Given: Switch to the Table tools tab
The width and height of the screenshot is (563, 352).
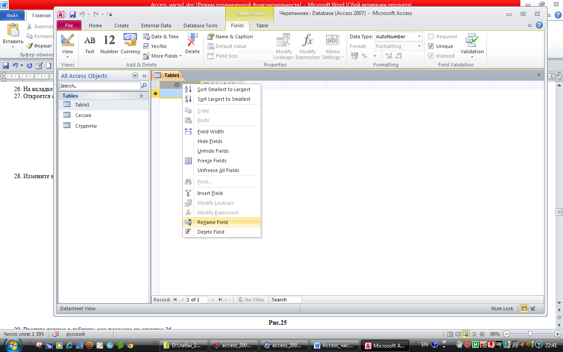Looking at the screenshot, I should (x=262, y=26).
